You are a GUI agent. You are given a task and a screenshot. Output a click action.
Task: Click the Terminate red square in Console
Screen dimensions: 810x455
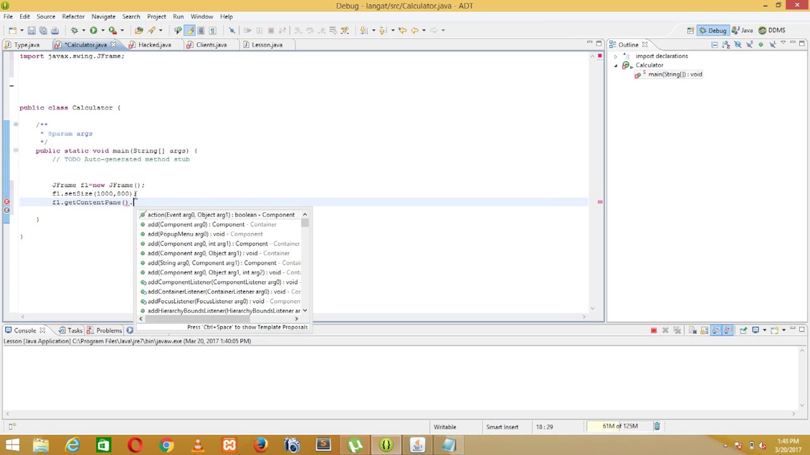[654, 330]
